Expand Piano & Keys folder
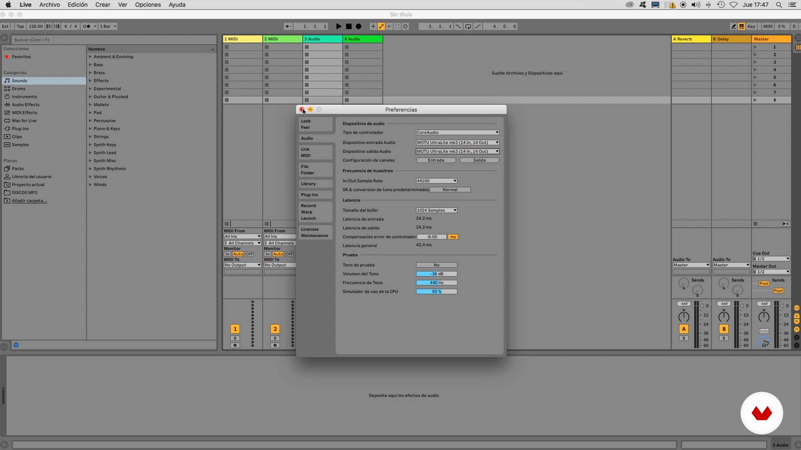 pos(90,129)
